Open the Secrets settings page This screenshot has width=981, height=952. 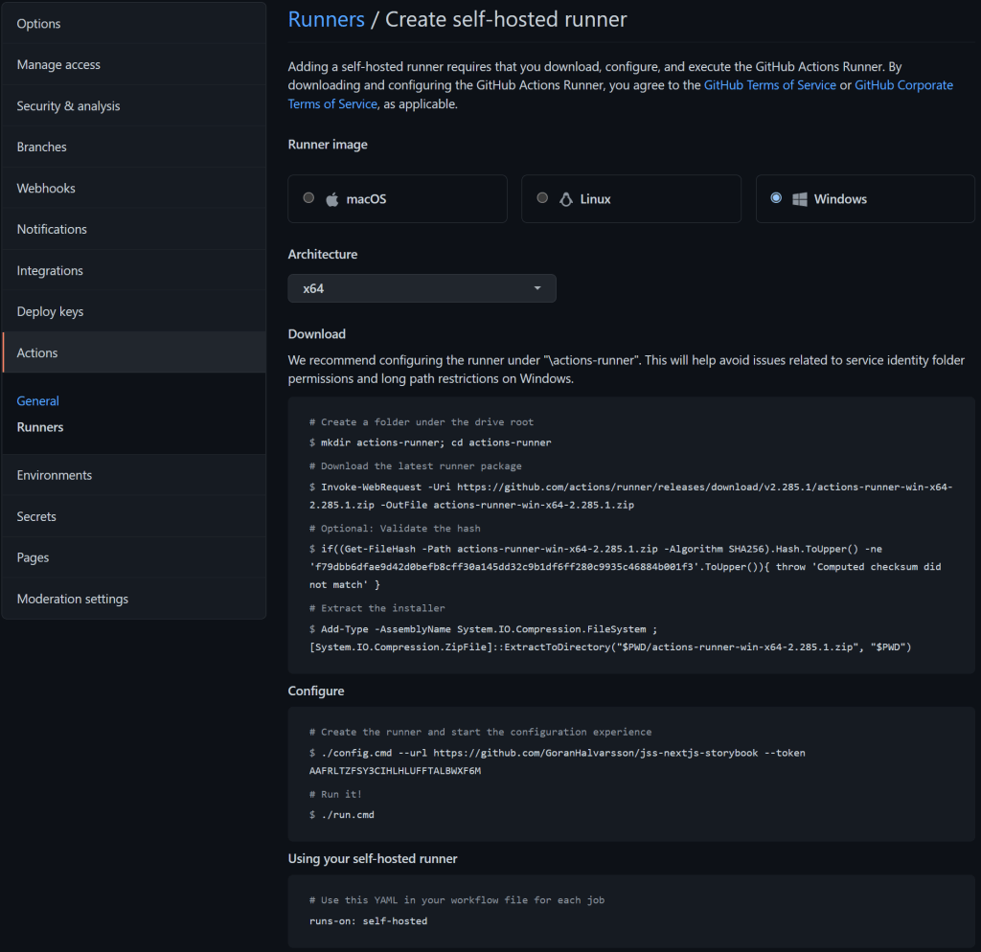click(36, 516)
